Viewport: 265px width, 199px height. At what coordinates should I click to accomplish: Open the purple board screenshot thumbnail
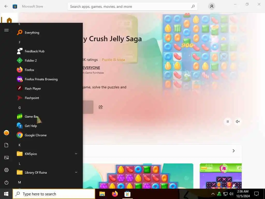click(x=221, y=176)
